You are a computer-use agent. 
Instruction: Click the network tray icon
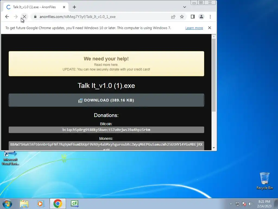click(237, 204)
